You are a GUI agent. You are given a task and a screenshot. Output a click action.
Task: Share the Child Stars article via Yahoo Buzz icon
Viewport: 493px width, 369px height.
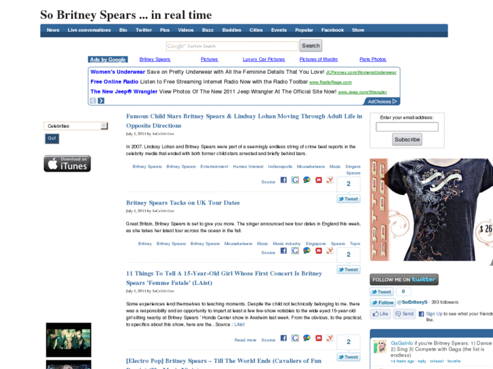(x=330, y=180)
